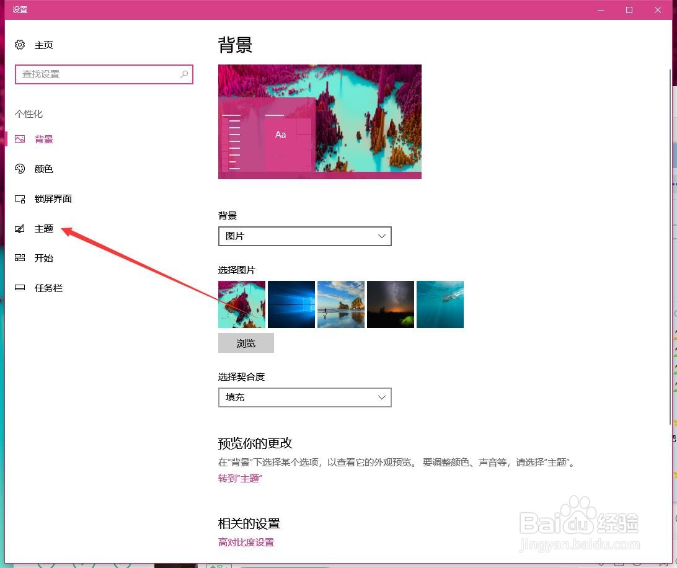Open the 高对比度设置 link
Screen dimensions: 677x568
pyautogui.click(x=246, y=543)
